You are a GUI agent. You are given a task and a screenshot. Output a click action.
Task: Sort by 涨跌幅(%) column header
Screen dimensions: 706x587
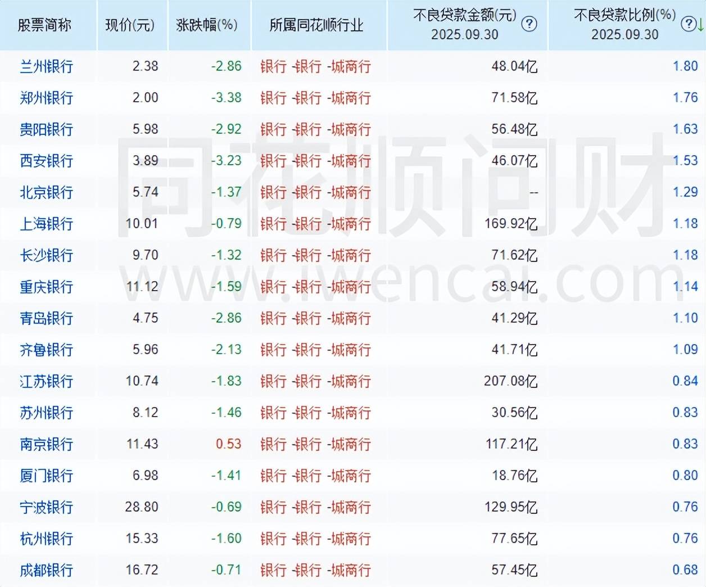pos(207,25)
